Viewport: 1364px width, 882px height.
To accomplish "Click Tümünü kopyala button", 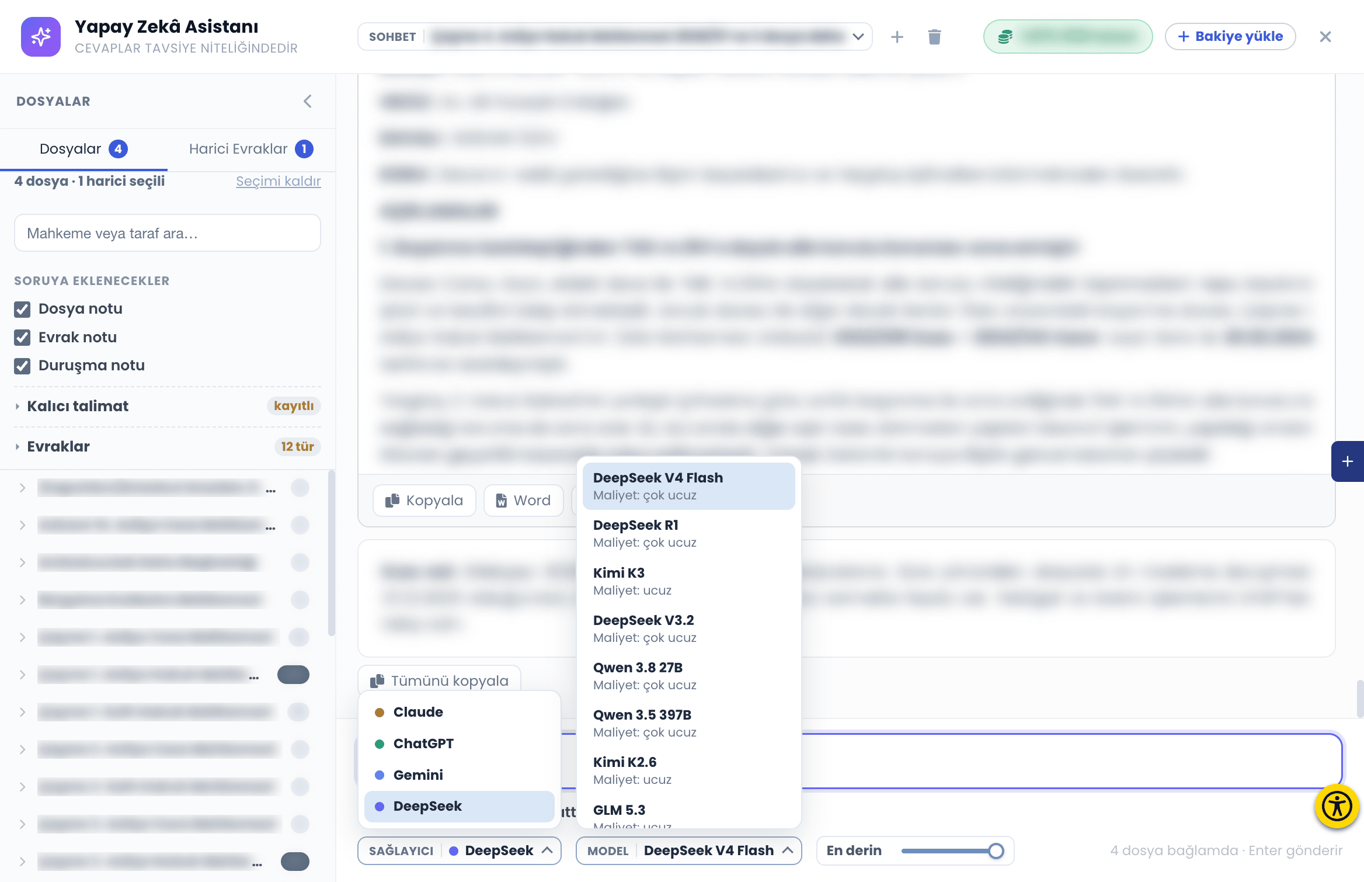I will [439, 680].
